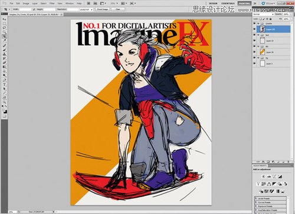
Task: Collapse the topmost layer group
Action: tap(258, 24)
